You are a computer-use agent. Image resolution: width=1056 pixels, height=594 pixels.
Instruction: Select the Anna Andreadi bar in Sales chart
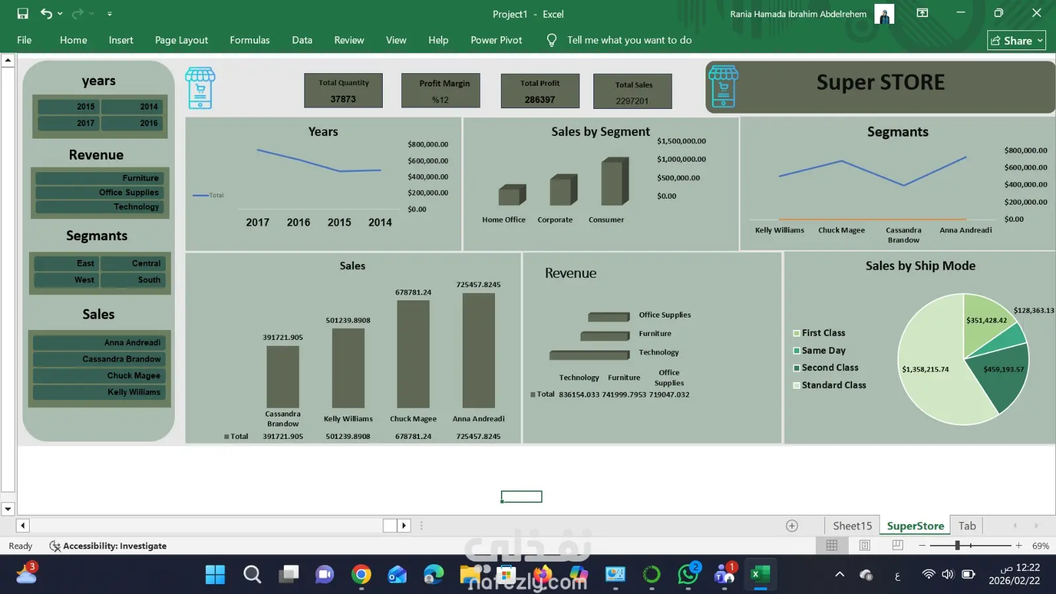[x=478, y=350]
